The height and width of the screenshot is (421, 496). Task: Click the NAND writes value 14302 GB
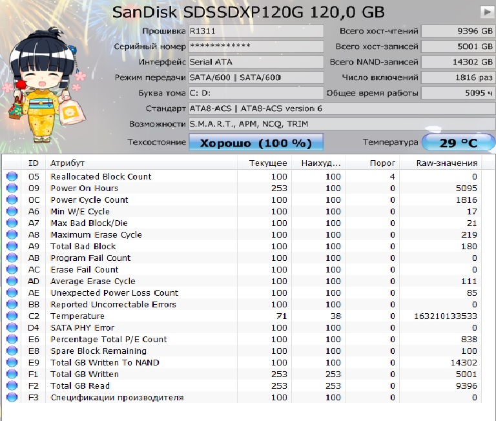click(458, 62)
